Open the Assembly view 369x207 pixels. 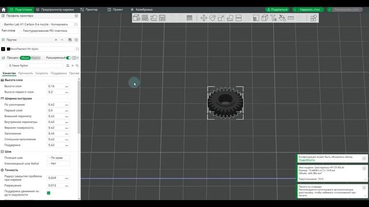tap(313, 18)
